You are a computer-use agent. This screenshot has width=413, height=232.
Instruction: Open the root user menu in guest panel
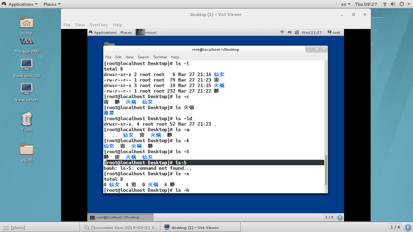point(334,32)
